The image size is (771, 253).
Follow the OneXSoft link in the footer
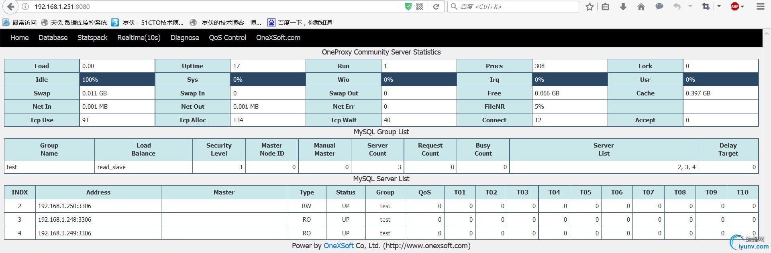coord(339,246)
